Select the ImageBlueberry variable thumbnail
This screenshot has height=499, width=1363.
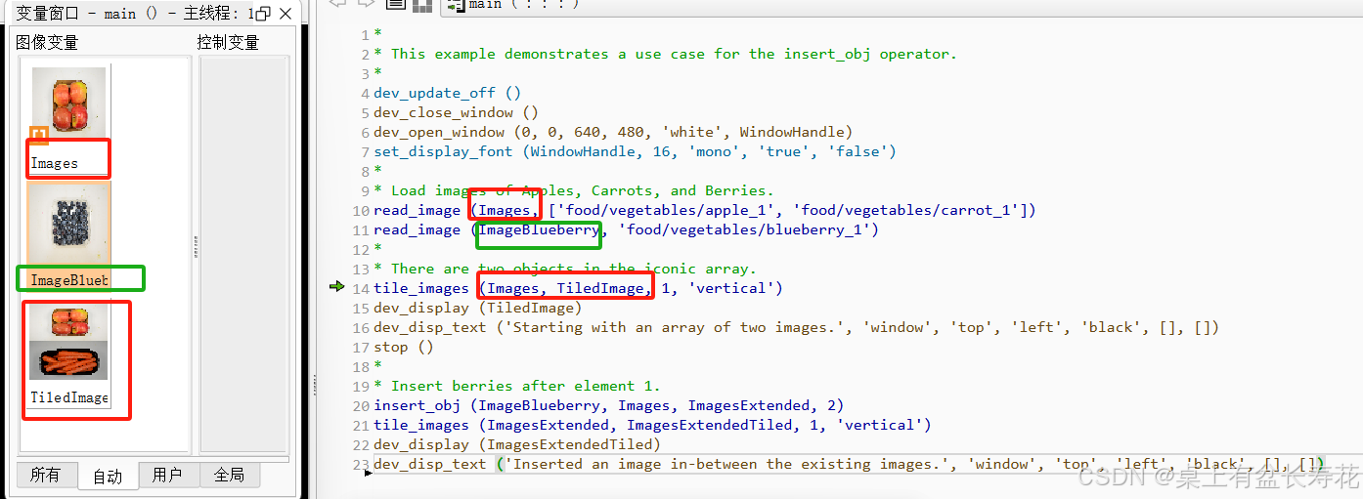69,224
